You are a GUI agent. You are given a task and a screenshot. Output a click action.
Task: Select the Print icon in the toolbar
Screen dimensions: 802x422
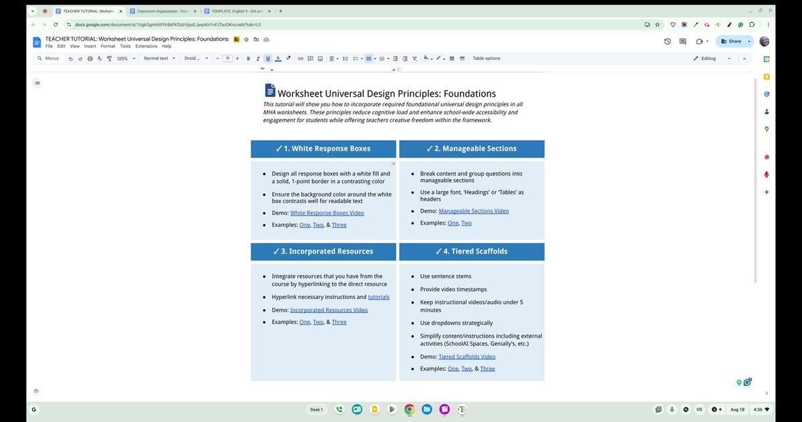90,59
